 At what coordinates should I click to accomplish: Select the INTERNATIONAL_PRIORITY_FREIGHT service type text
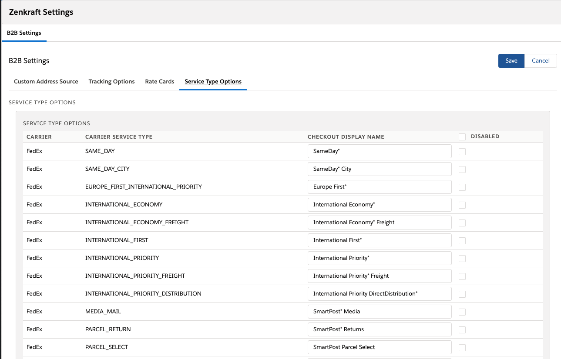[x=135, y=276]
